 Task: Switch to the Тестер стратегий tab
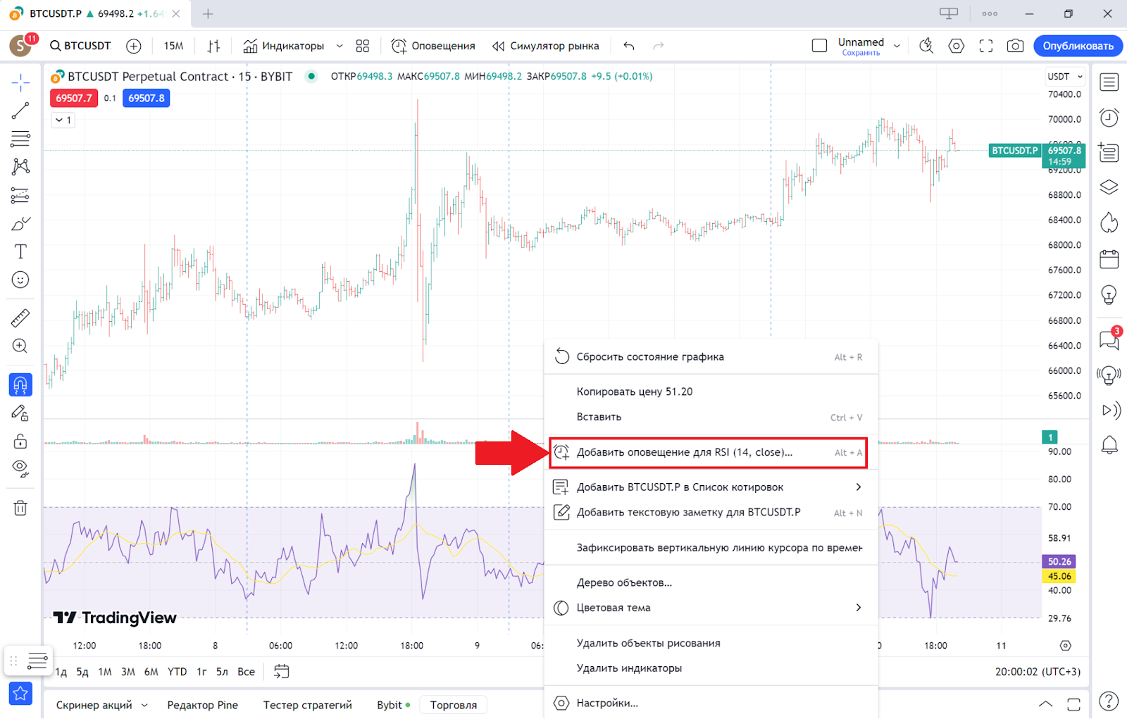coord(307,705)
